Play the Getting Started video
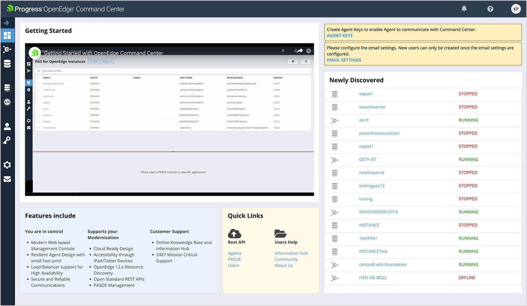Viewport: 527px width, 306px height. pos(169,120)
